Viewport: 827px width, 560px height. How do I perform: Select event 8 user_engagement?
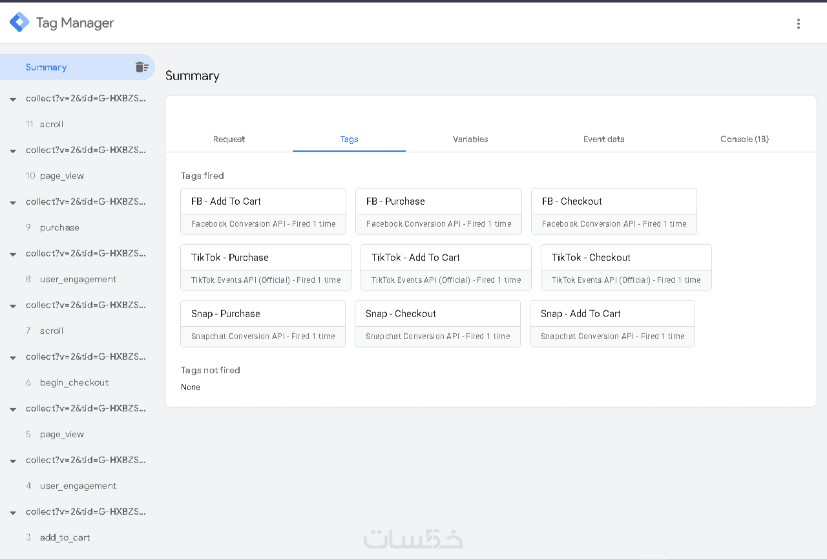(78, 279)
